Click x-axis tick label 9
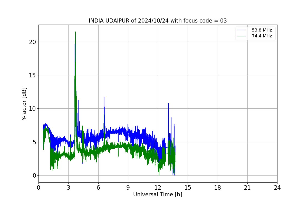This screenshot has height=205, width=308. (x=128, y=188)
